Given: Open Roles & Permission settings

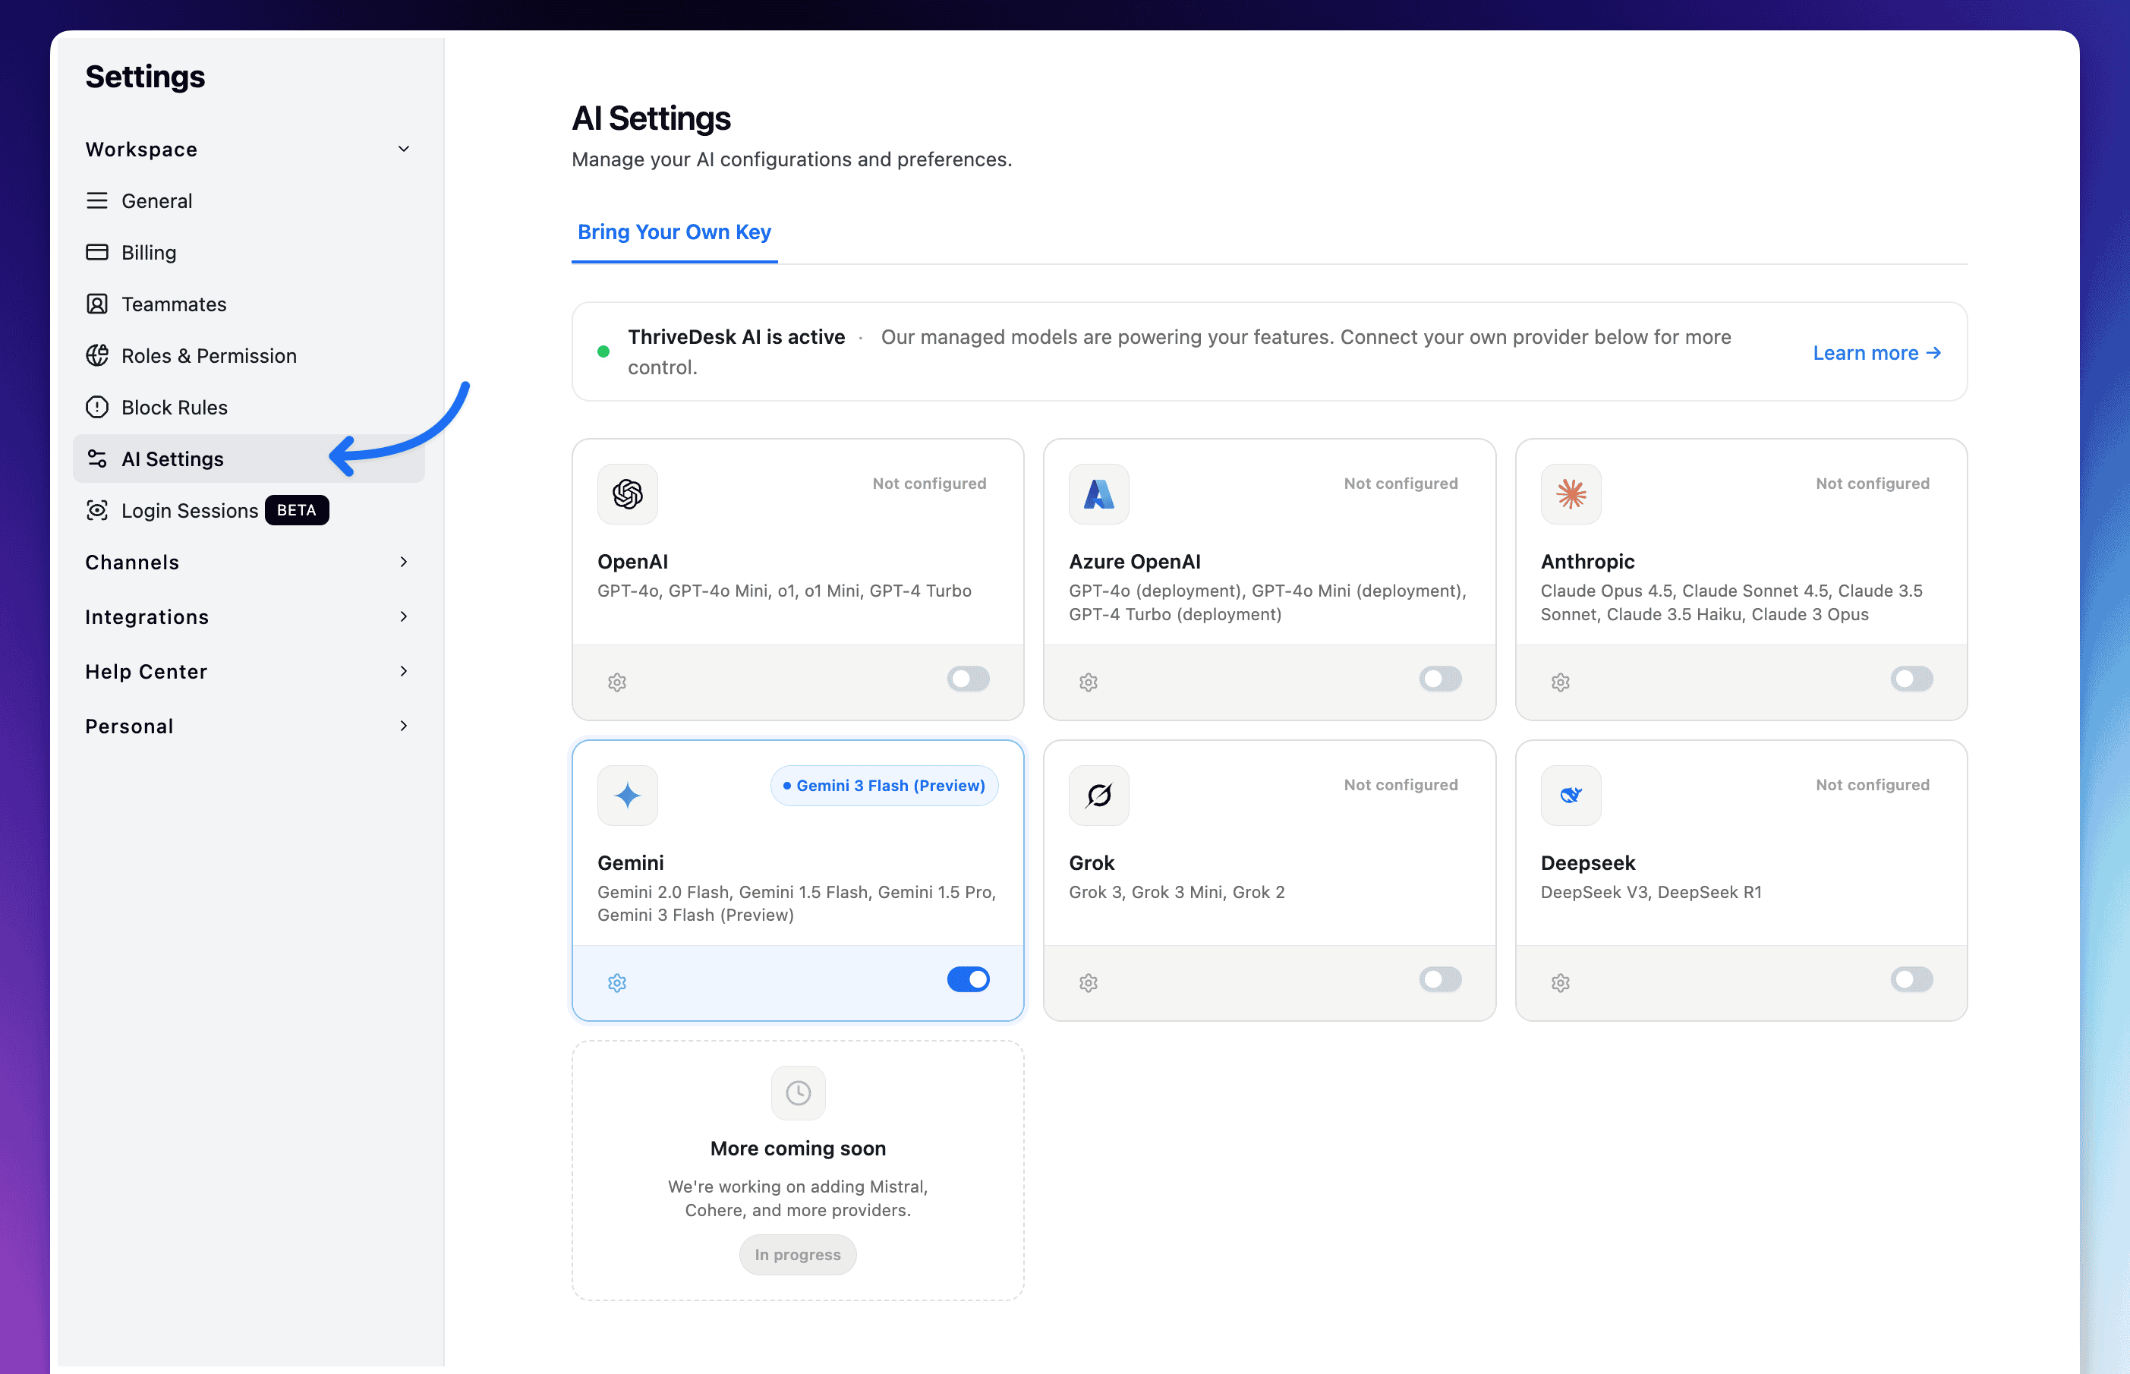Looking at the screenshot, I should (248, 356).
